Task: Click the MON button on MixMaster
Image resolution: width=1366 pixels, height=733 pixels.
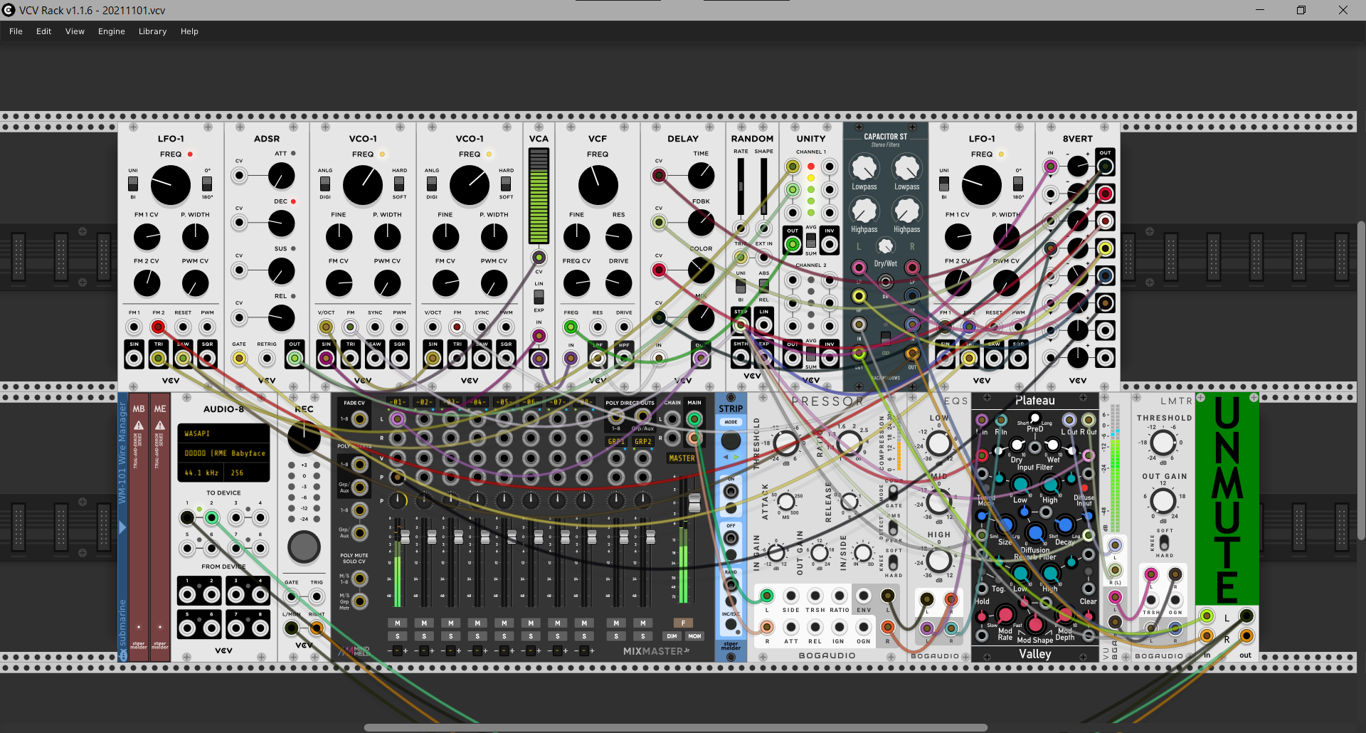Action: coord(694,636)
